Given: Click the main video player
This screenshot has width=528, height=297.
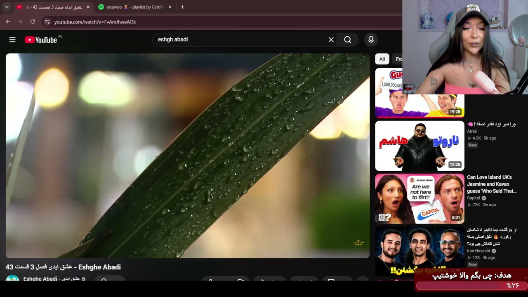Looking at the screenshot, I should click(x=188, y=156).
